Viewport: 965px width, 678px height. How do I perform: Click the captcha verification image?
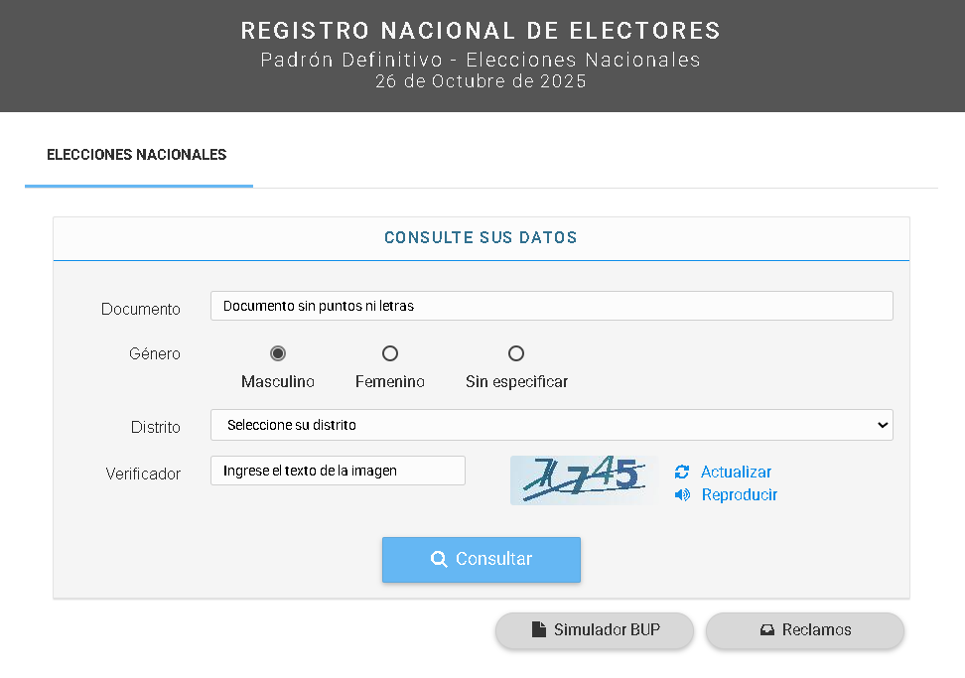(x=583, y=479)
